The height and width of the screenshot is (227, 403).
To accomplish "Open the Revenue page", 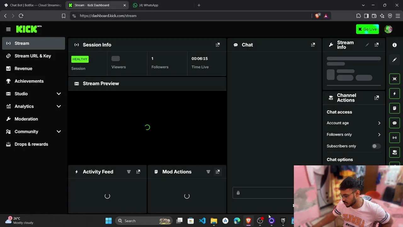I will pos(33,68).
